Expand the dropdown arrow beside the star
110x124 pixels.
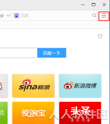click(8, 16)
